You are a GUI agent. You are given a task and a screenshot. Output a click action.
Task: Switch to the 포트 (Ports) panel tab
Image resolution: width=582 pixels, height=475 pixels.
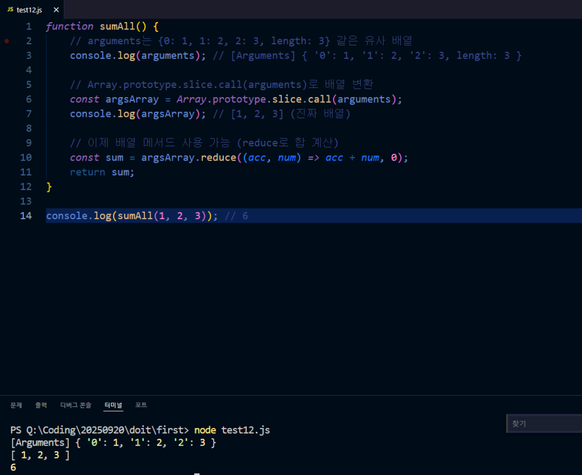(141, 405)
